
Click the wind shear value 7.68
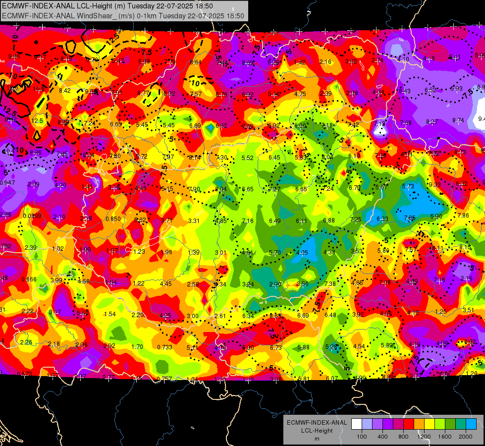click(406, 123)
